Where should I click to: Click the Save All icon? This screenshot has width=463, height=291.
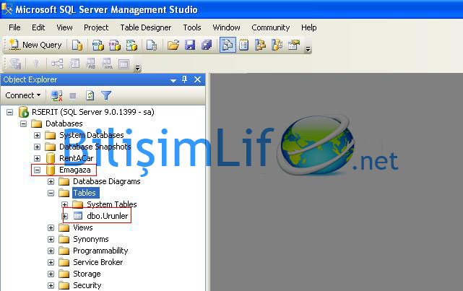[x=207, y=45]
